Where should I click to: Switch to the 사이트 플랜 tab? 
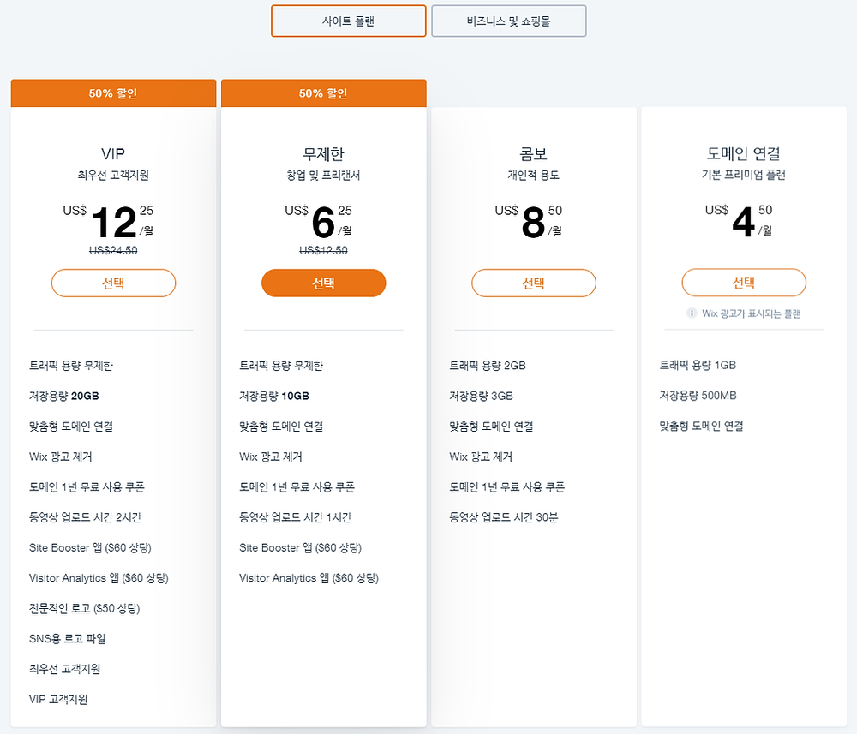348,21
